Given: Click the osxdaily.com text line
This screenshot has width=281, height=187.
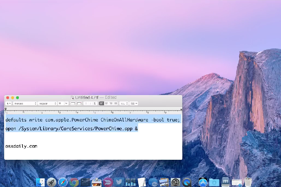Looking at the screenshot, I should coord(21,146).
